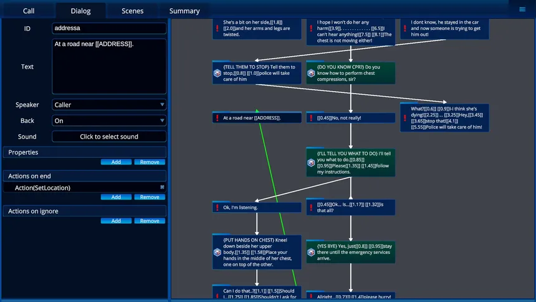Screen dimensions: 536x302
Task: Click operator icon on 'I'LL TELL YOU WHAT TO DO' node
Action: coord(311,163)
